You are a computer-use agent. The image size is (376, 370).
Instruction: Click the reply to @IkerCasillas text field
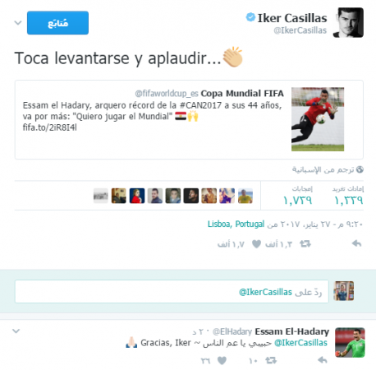(x=172, y=292)
